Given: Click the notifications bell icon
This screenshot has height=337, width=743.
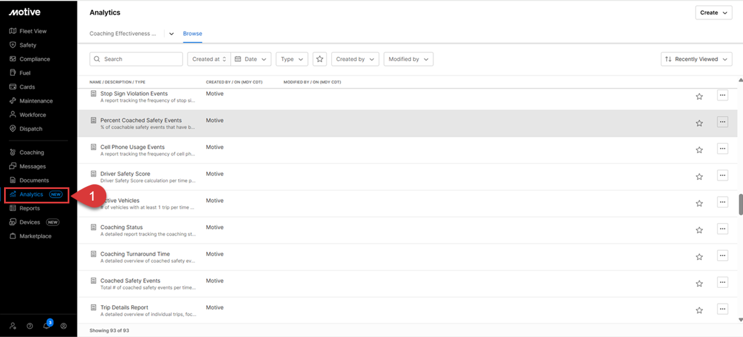Looking at the screenshot, I should tap(47, 325).
